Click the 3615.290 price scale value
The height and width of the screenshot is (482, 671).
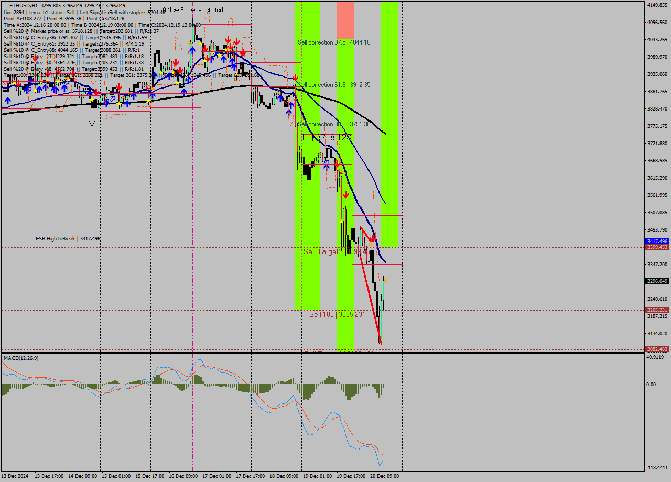[x=657, y=178]
